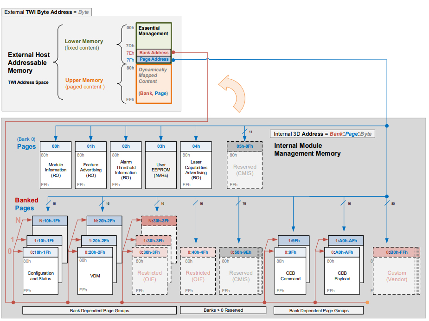Select page 03h User EEPROM box
Viewport: 429px width, 321px height.
(161, 165)
